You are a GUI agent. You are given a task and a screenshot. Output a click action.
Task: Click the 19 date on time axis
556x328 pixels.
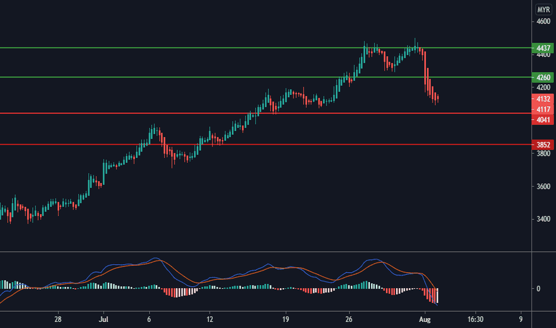tap(285, 320)
